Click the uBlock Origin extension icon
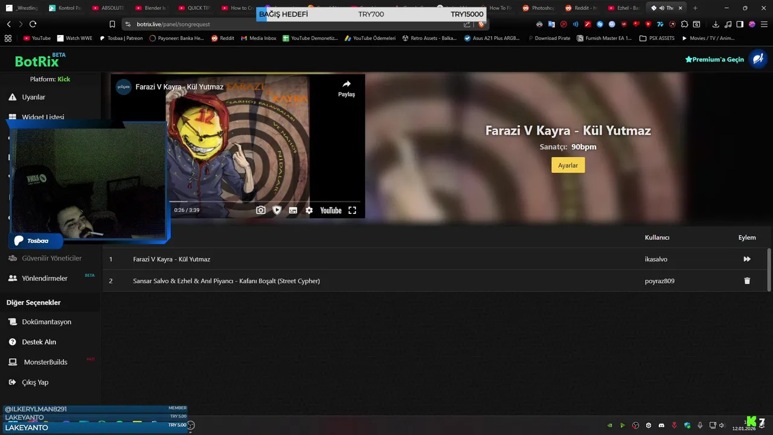Image resolution: width=773 pixels, height=435 pixels. coord(624,24)
